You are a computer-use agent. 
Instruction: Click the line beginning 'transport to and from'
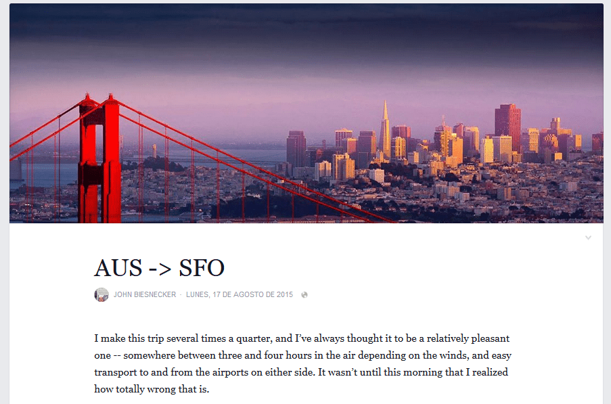click(301, 372)
